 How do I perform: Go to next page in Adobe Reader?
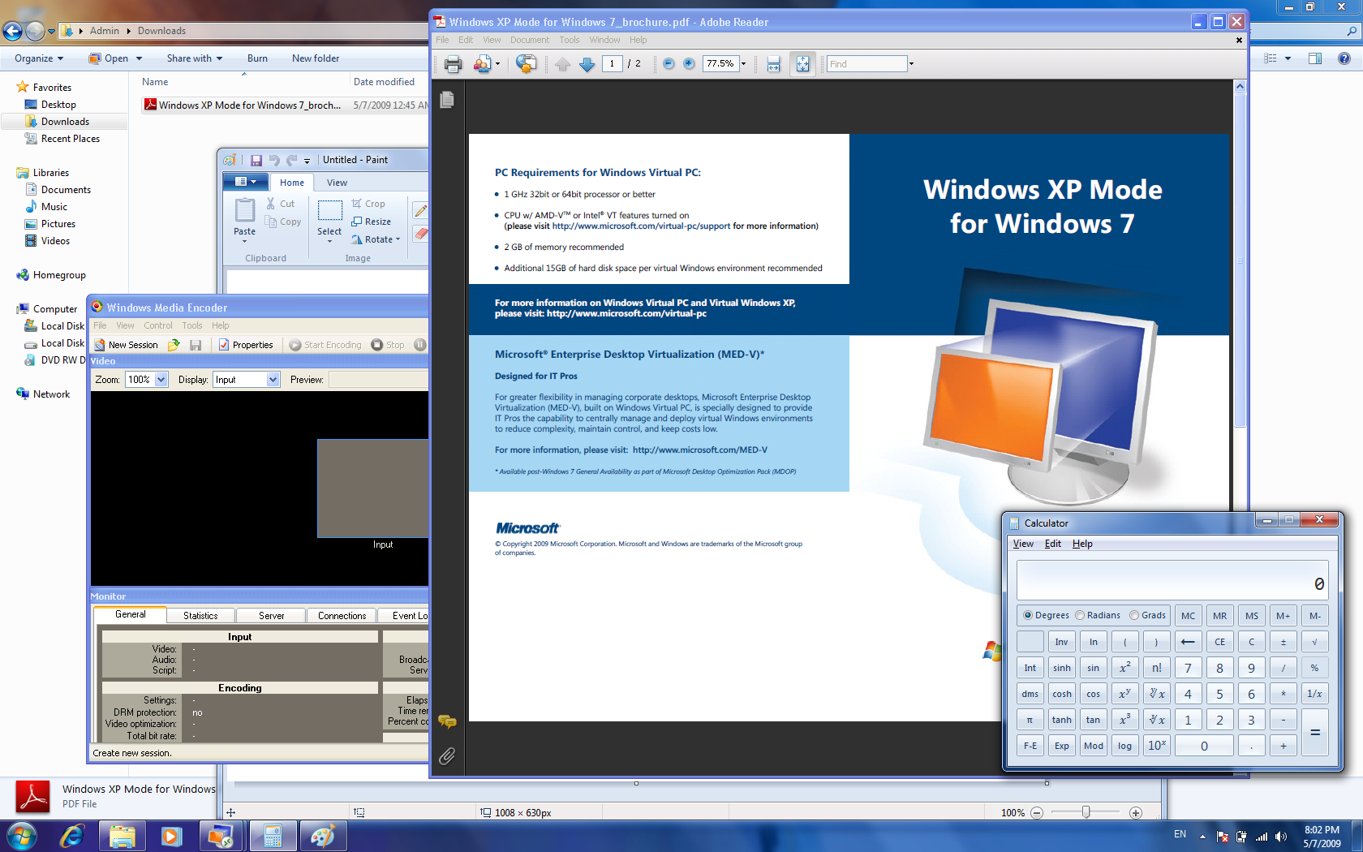pos(587,64)
